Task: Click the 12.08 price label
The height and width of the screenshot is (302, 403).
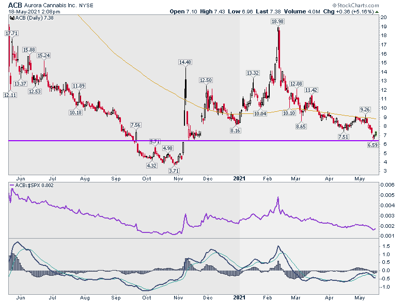Action: (296, 84)
